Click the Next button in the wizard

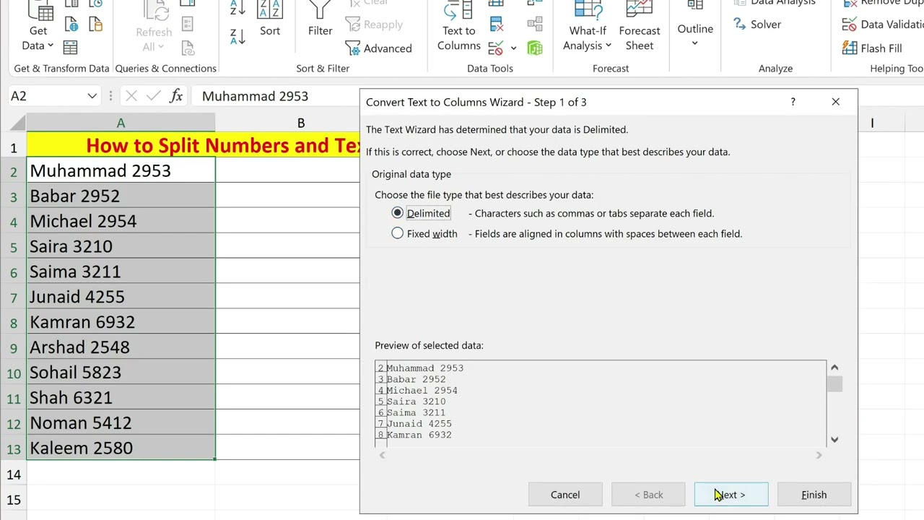[731, 495]
